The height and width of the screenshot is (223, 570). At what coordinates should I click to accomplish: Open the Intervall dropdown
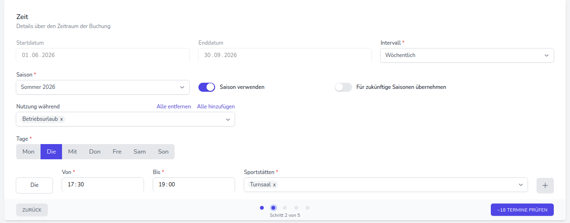467,55
